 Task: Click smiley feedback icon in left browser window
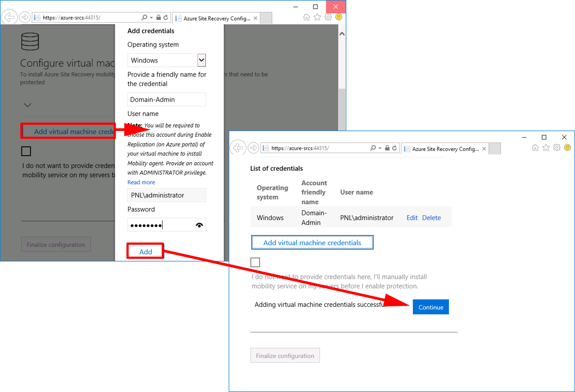[x=339, y=17]
